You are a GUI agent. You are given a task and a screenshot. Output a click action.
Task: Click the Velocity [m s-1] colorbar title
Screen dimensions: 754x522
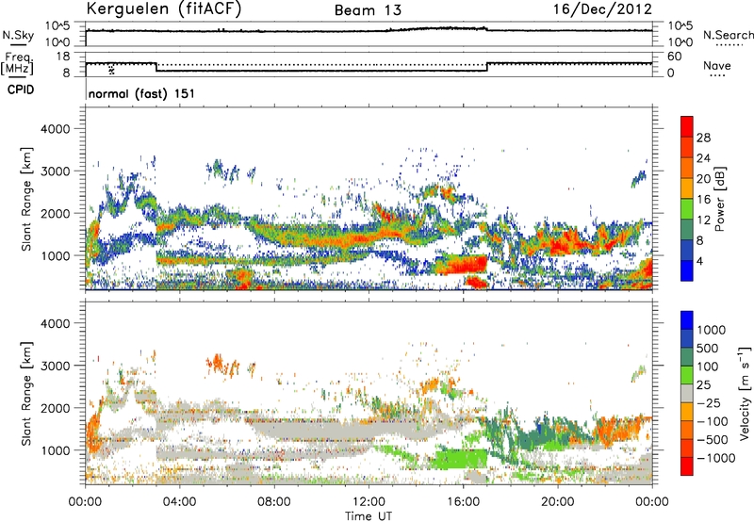pos(745,393)
